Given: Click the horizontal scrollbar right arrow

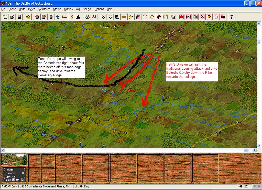Looking at the screenshot, I should pyautogui.click(x=254, y=150).
